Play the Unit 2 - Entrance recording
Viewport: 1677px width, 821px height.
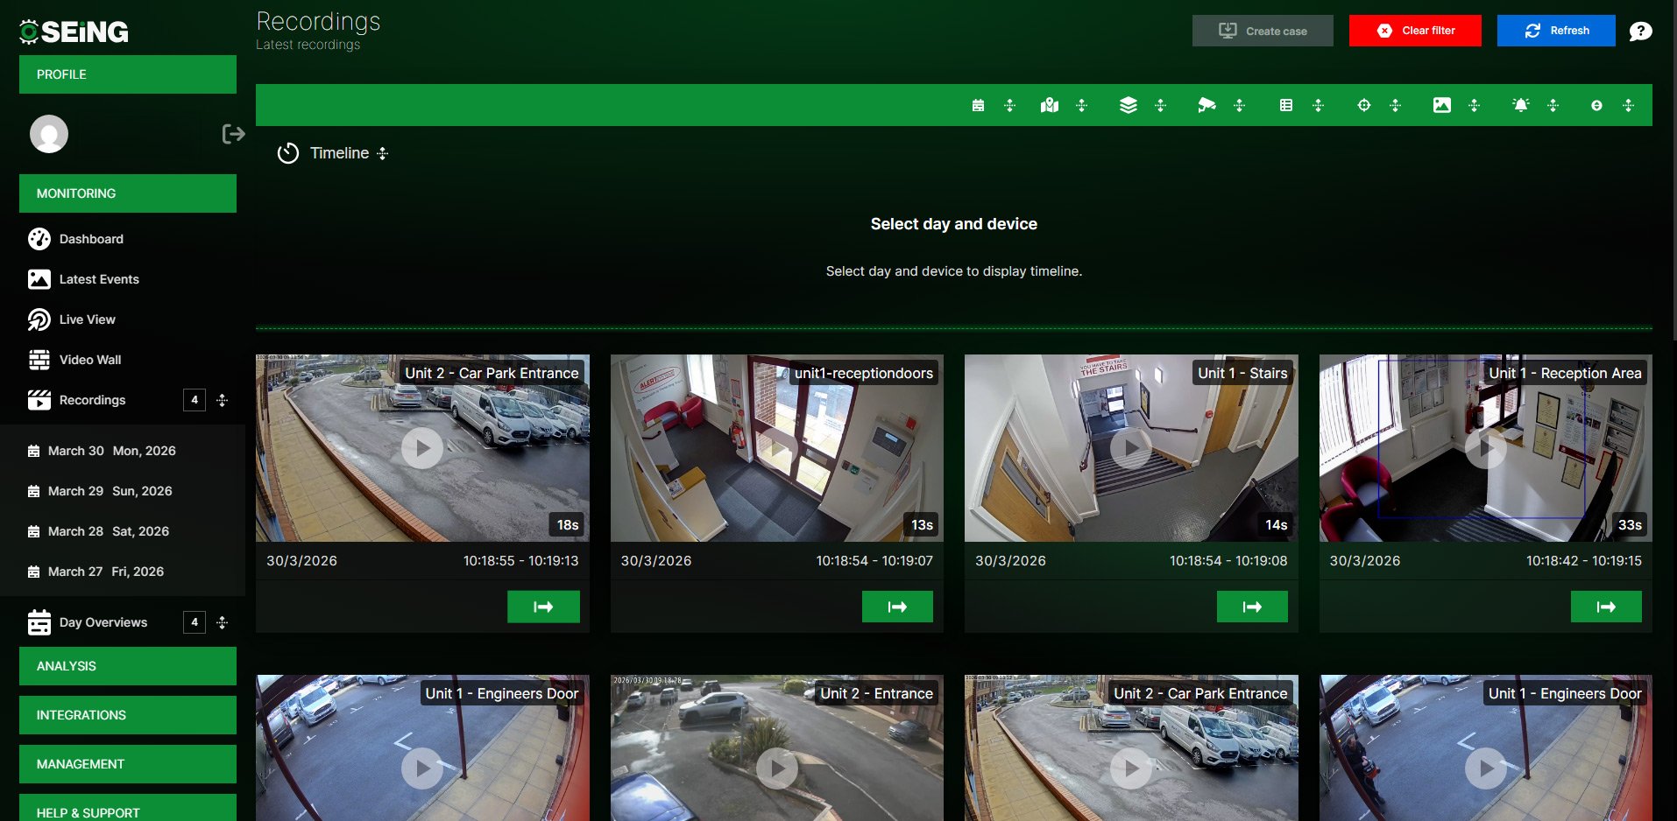pos(776,768)
